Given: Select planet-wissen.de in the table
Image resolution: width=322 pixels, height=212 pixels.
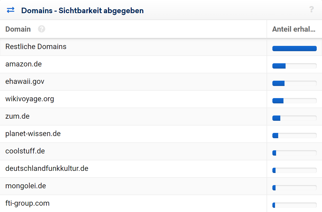Looking at the screenshot, I should 33,134.
